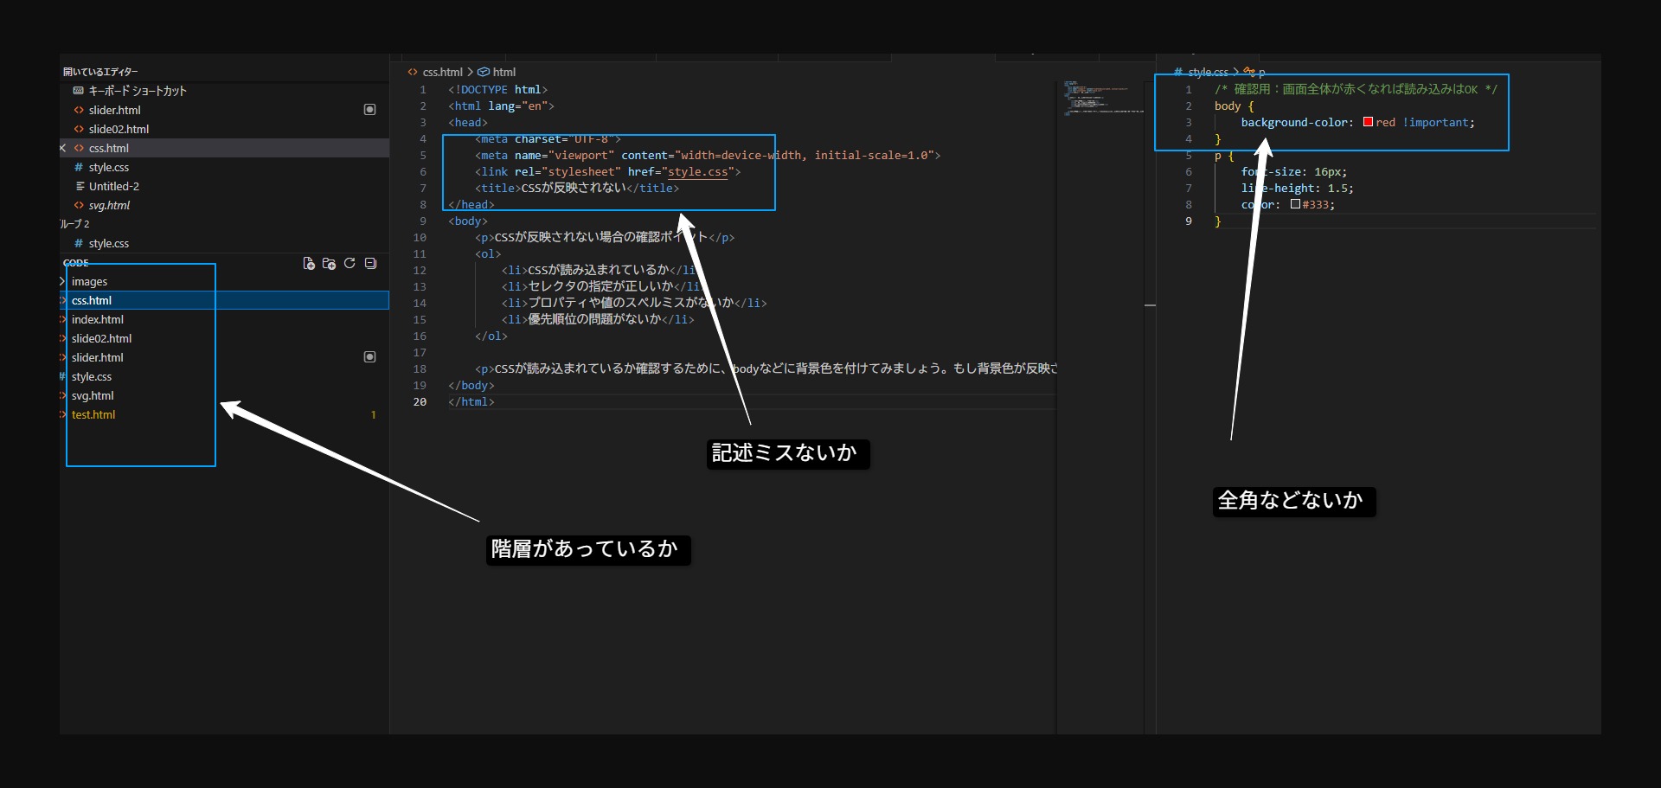This screenshot has height=788, width=1661.
Task: Click the New Folder icon in explorer
Action: (x=329, y=264)
